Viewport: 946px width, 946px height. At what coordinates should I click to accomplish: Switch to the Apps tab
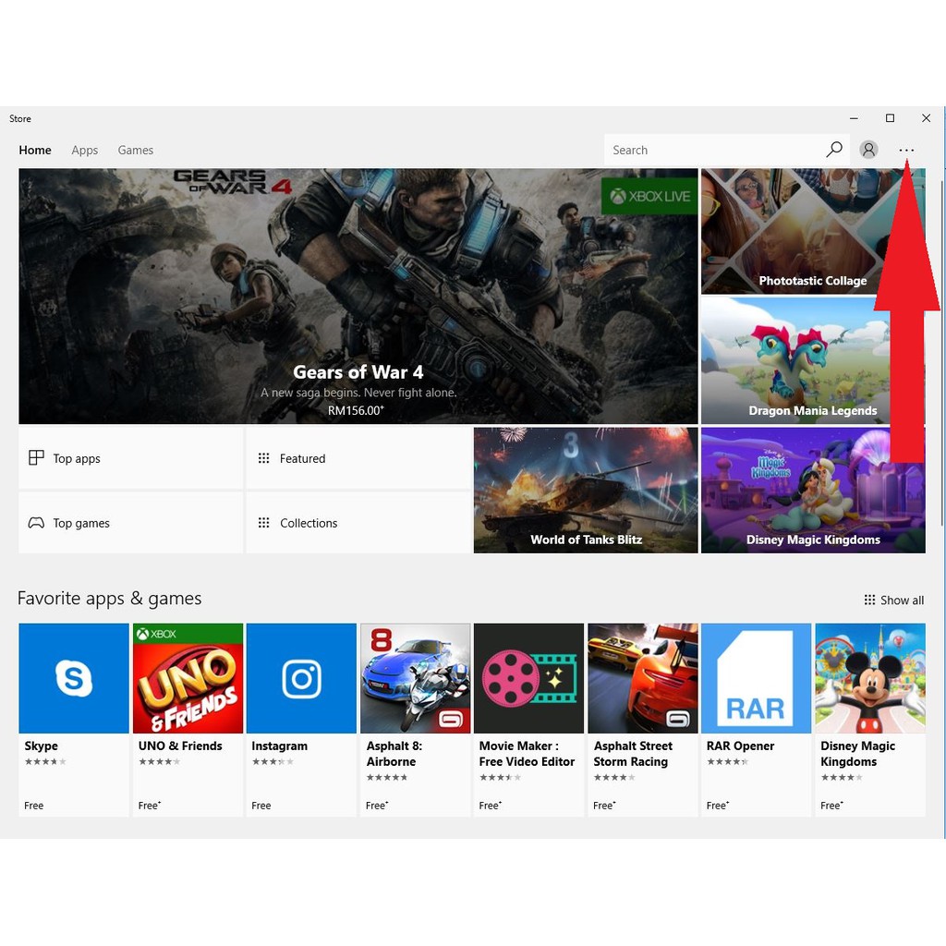coord(85,151)
